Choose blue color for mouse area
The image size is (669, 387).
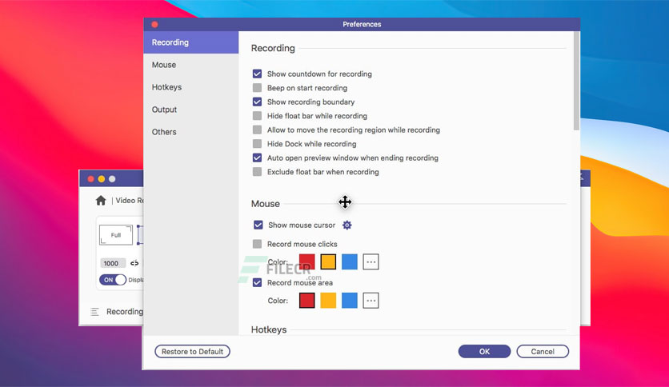coord(350,301)
